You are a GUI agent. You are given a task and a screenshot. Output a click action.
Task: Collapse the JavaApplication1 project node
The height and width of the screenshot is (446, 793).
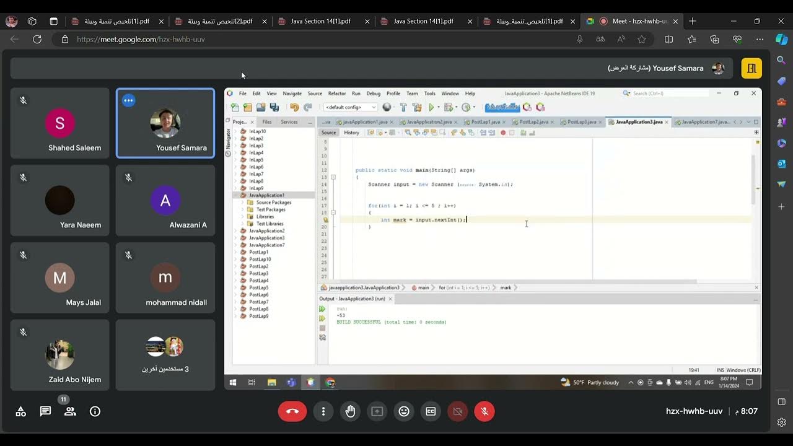pos(235,195)
